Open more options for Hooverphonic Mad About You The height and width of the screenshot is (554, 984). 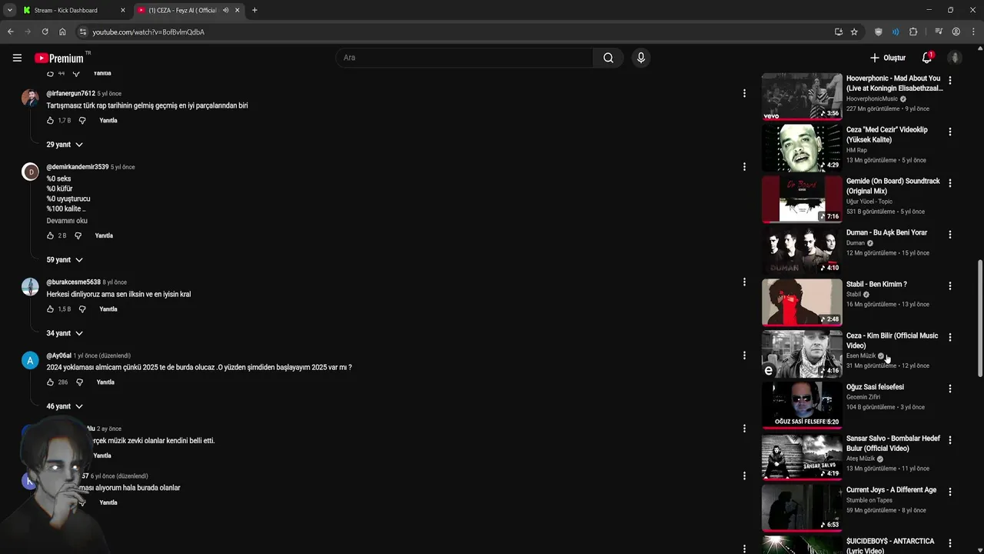950,80
